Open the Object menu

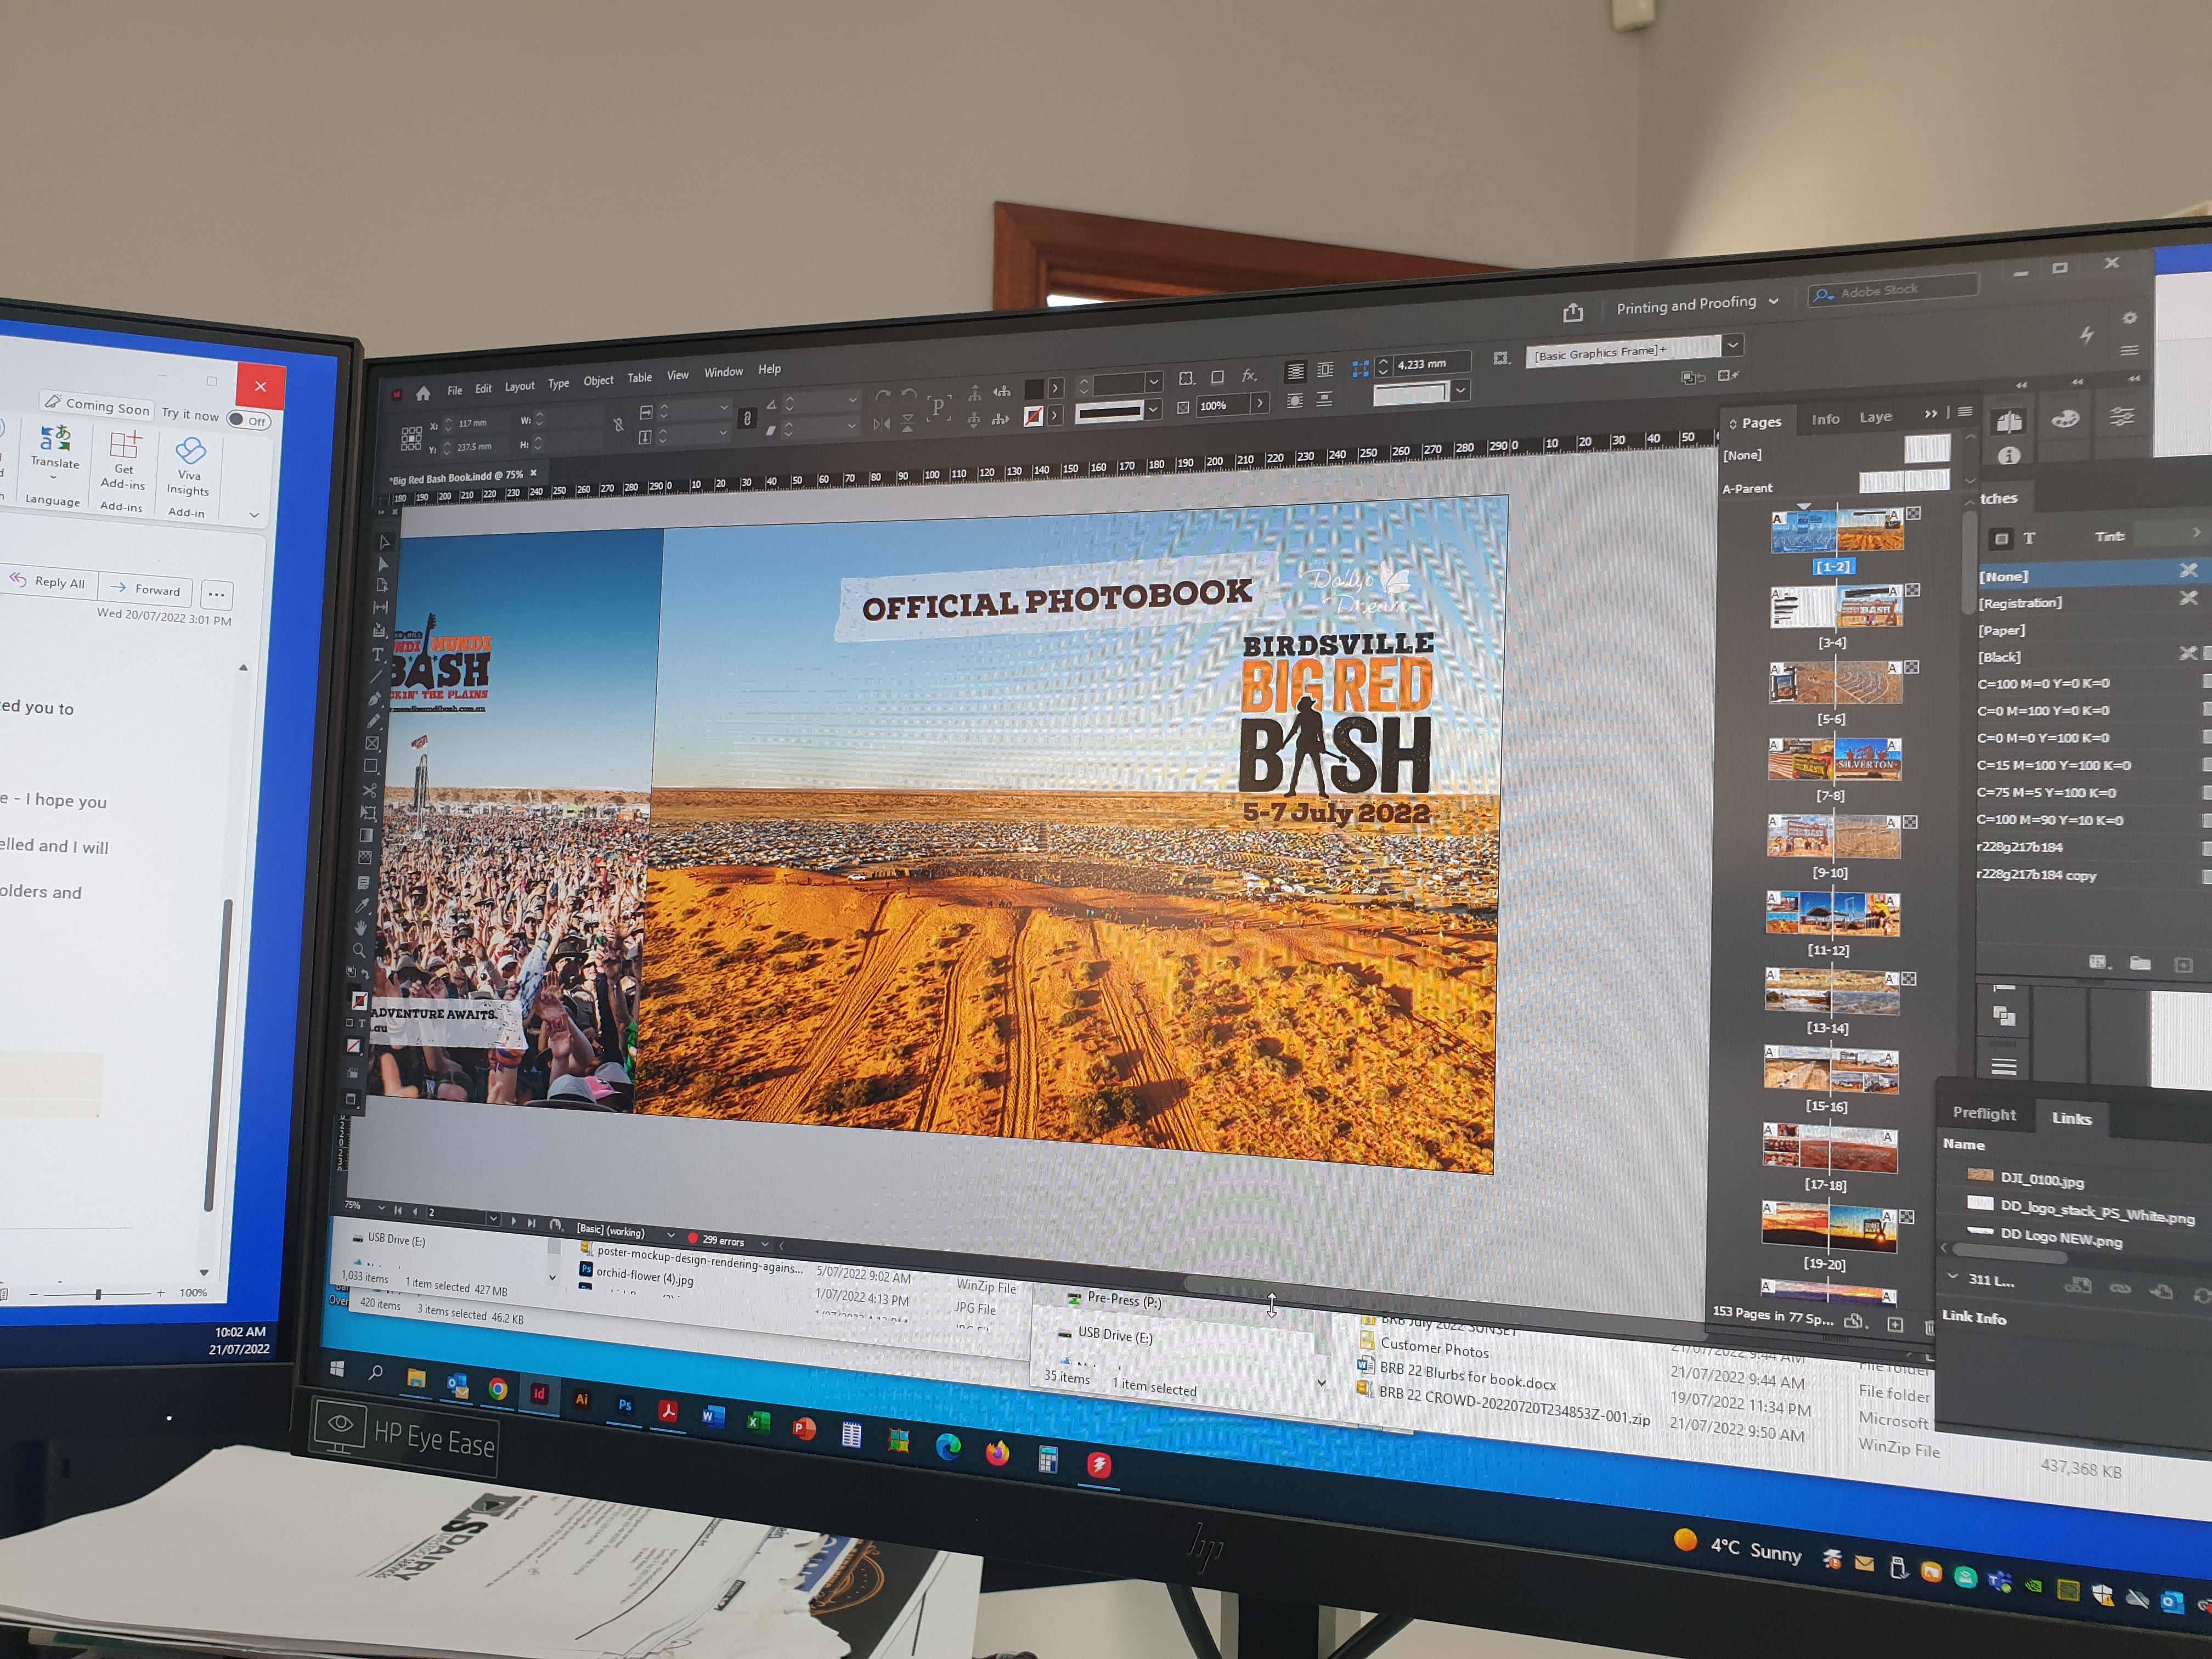pos(598,381)
